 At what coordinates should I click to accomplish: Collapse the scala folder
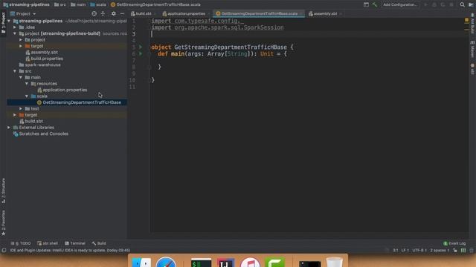tap(27, 96)
